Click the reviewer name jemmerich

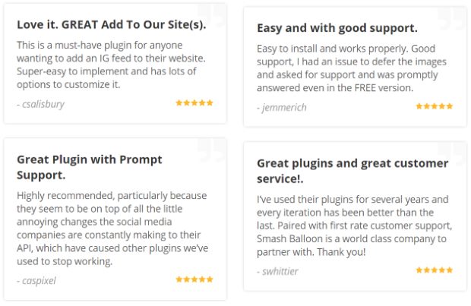coord(283,108)
